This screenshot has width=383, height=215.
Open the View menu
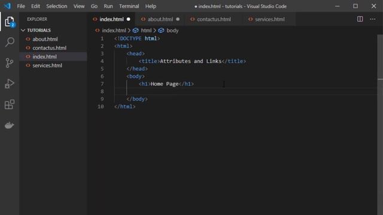[x=79, y=6]
